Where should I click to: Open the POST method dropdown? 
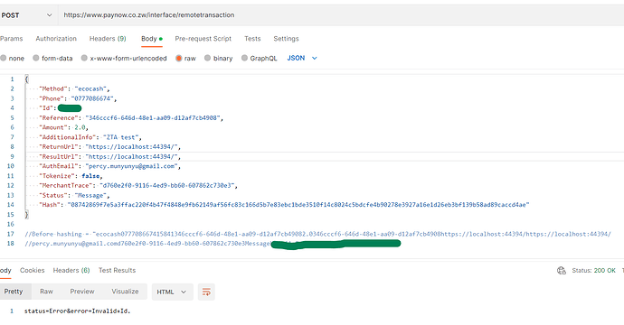tap(26, 15)
